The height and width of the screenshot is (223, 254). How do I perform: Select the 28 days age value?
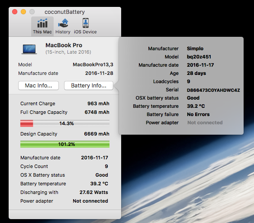[x=196, y=73]
